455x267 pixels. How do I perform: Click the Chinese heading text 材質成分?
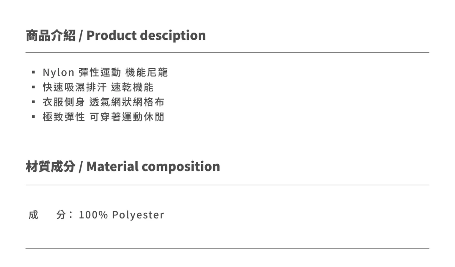[x=50, y=166]
